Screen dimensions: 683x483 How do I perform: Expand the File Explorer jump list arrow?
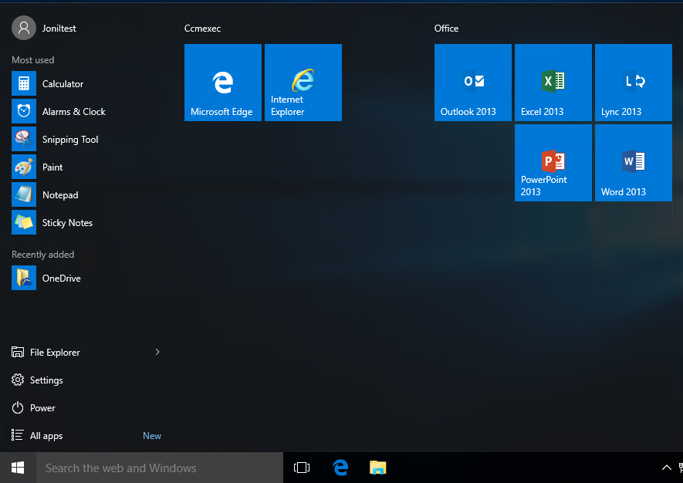(157, 352)
